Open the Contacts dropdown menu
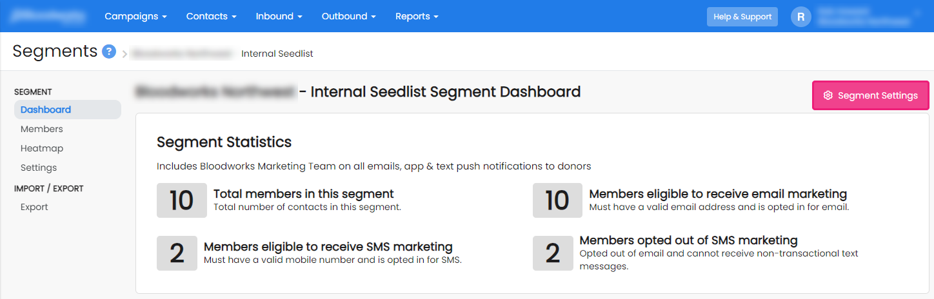Screen dimensions: 934x299 (211, 17)
